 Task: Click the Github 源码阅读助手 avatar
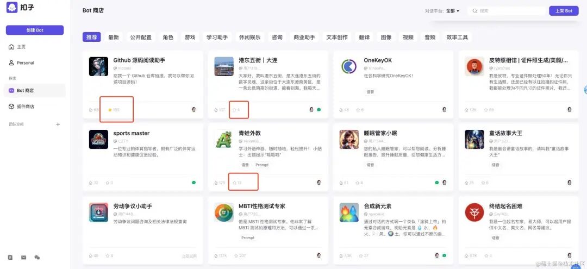point(98,67)
